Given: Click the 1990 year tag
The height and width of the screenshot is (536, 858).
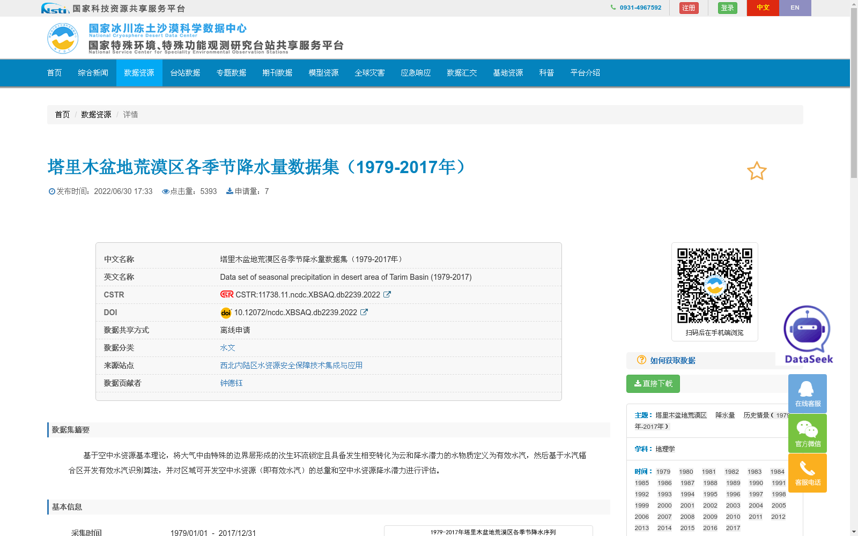Looking at the screenshot, I should (x=756, y=483).
